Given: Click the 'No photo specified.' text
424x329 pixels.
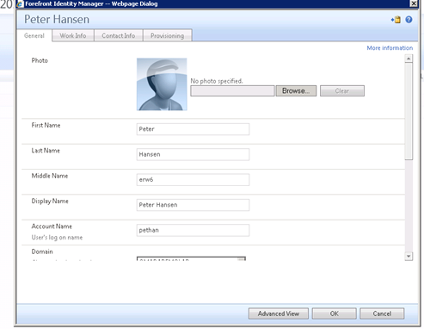Looking at the screenshot, I should (x=217, y=81).
